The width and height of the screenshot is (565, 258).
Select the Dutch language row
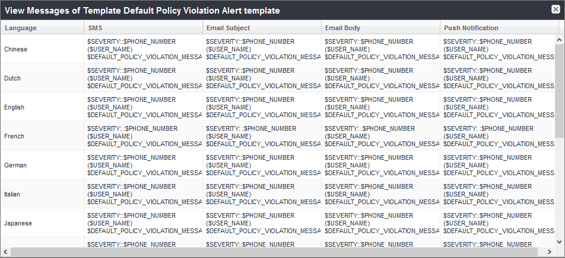tap(12, 78)
